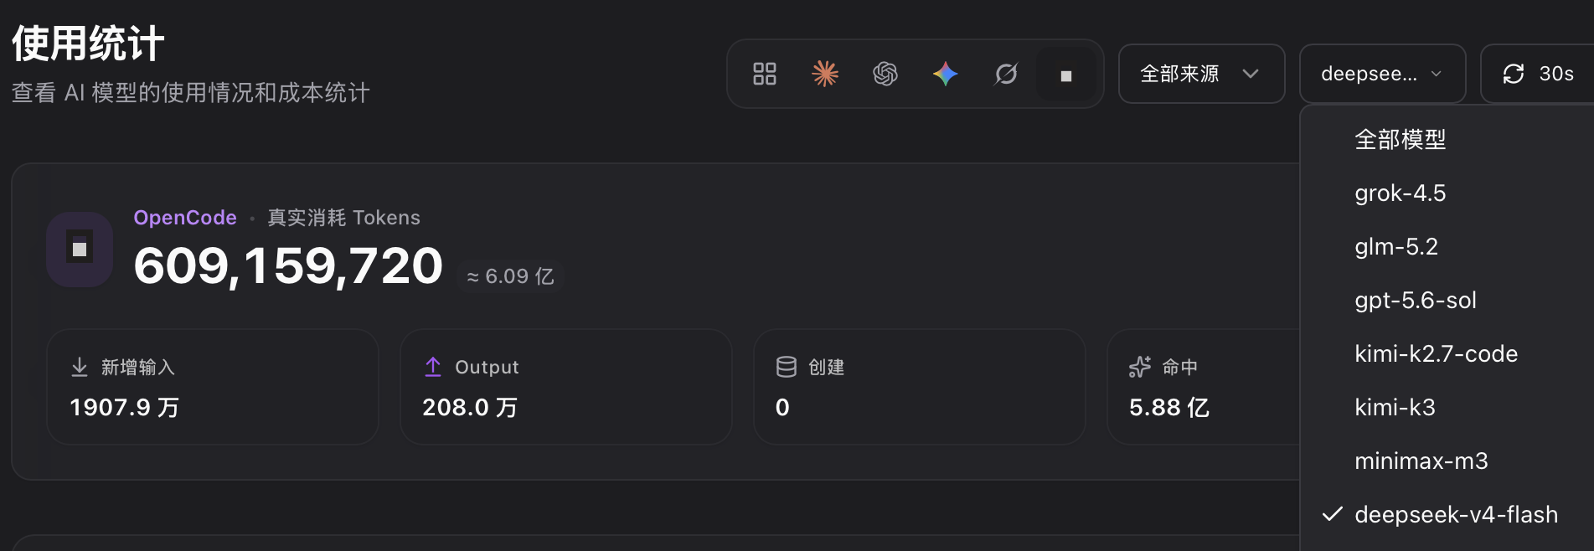
Task: Open the 30s refresh interval control
Action: click(1538, 74)
